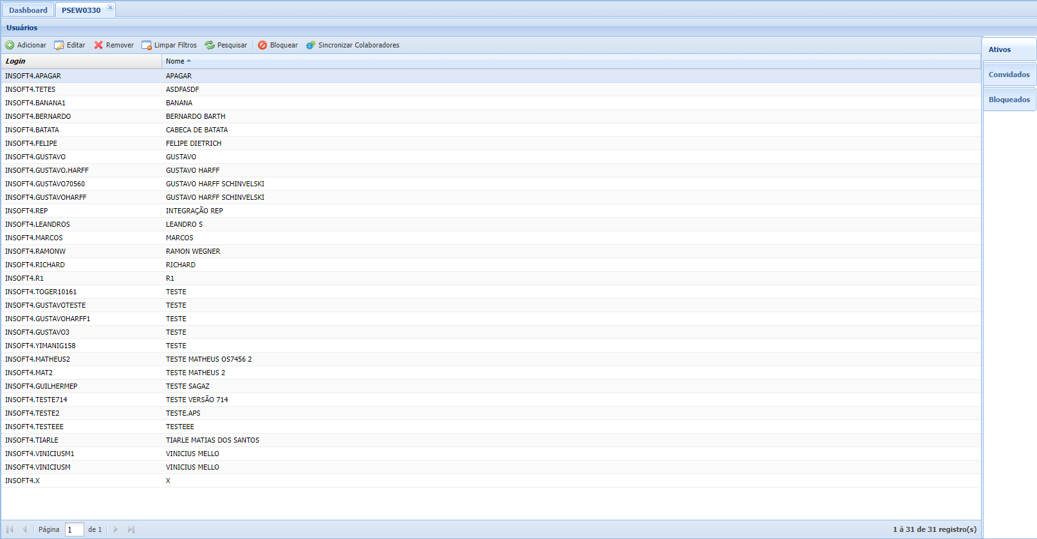Viewport: 1037px width, 539px height.
Task: Show the Bloqueados side tab
Action: point(1009,100)
